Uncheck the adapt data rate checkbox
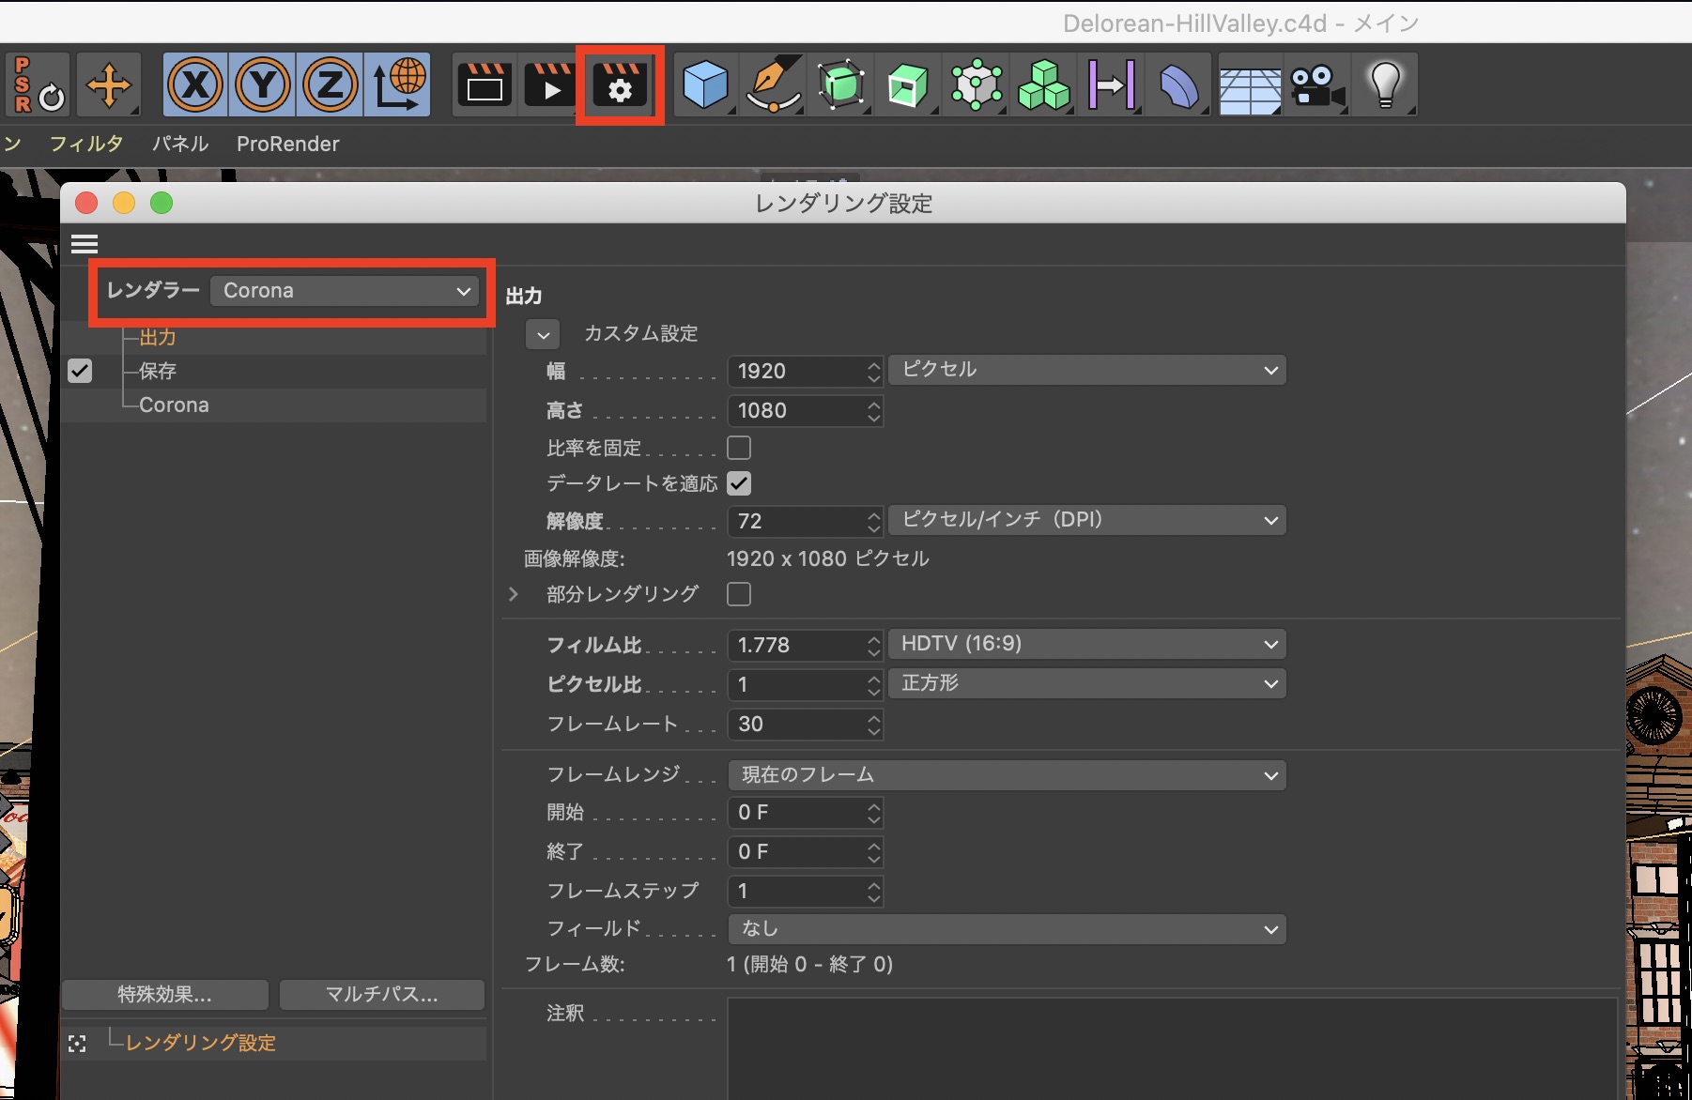1692x1100 pixels. point(739,484)
